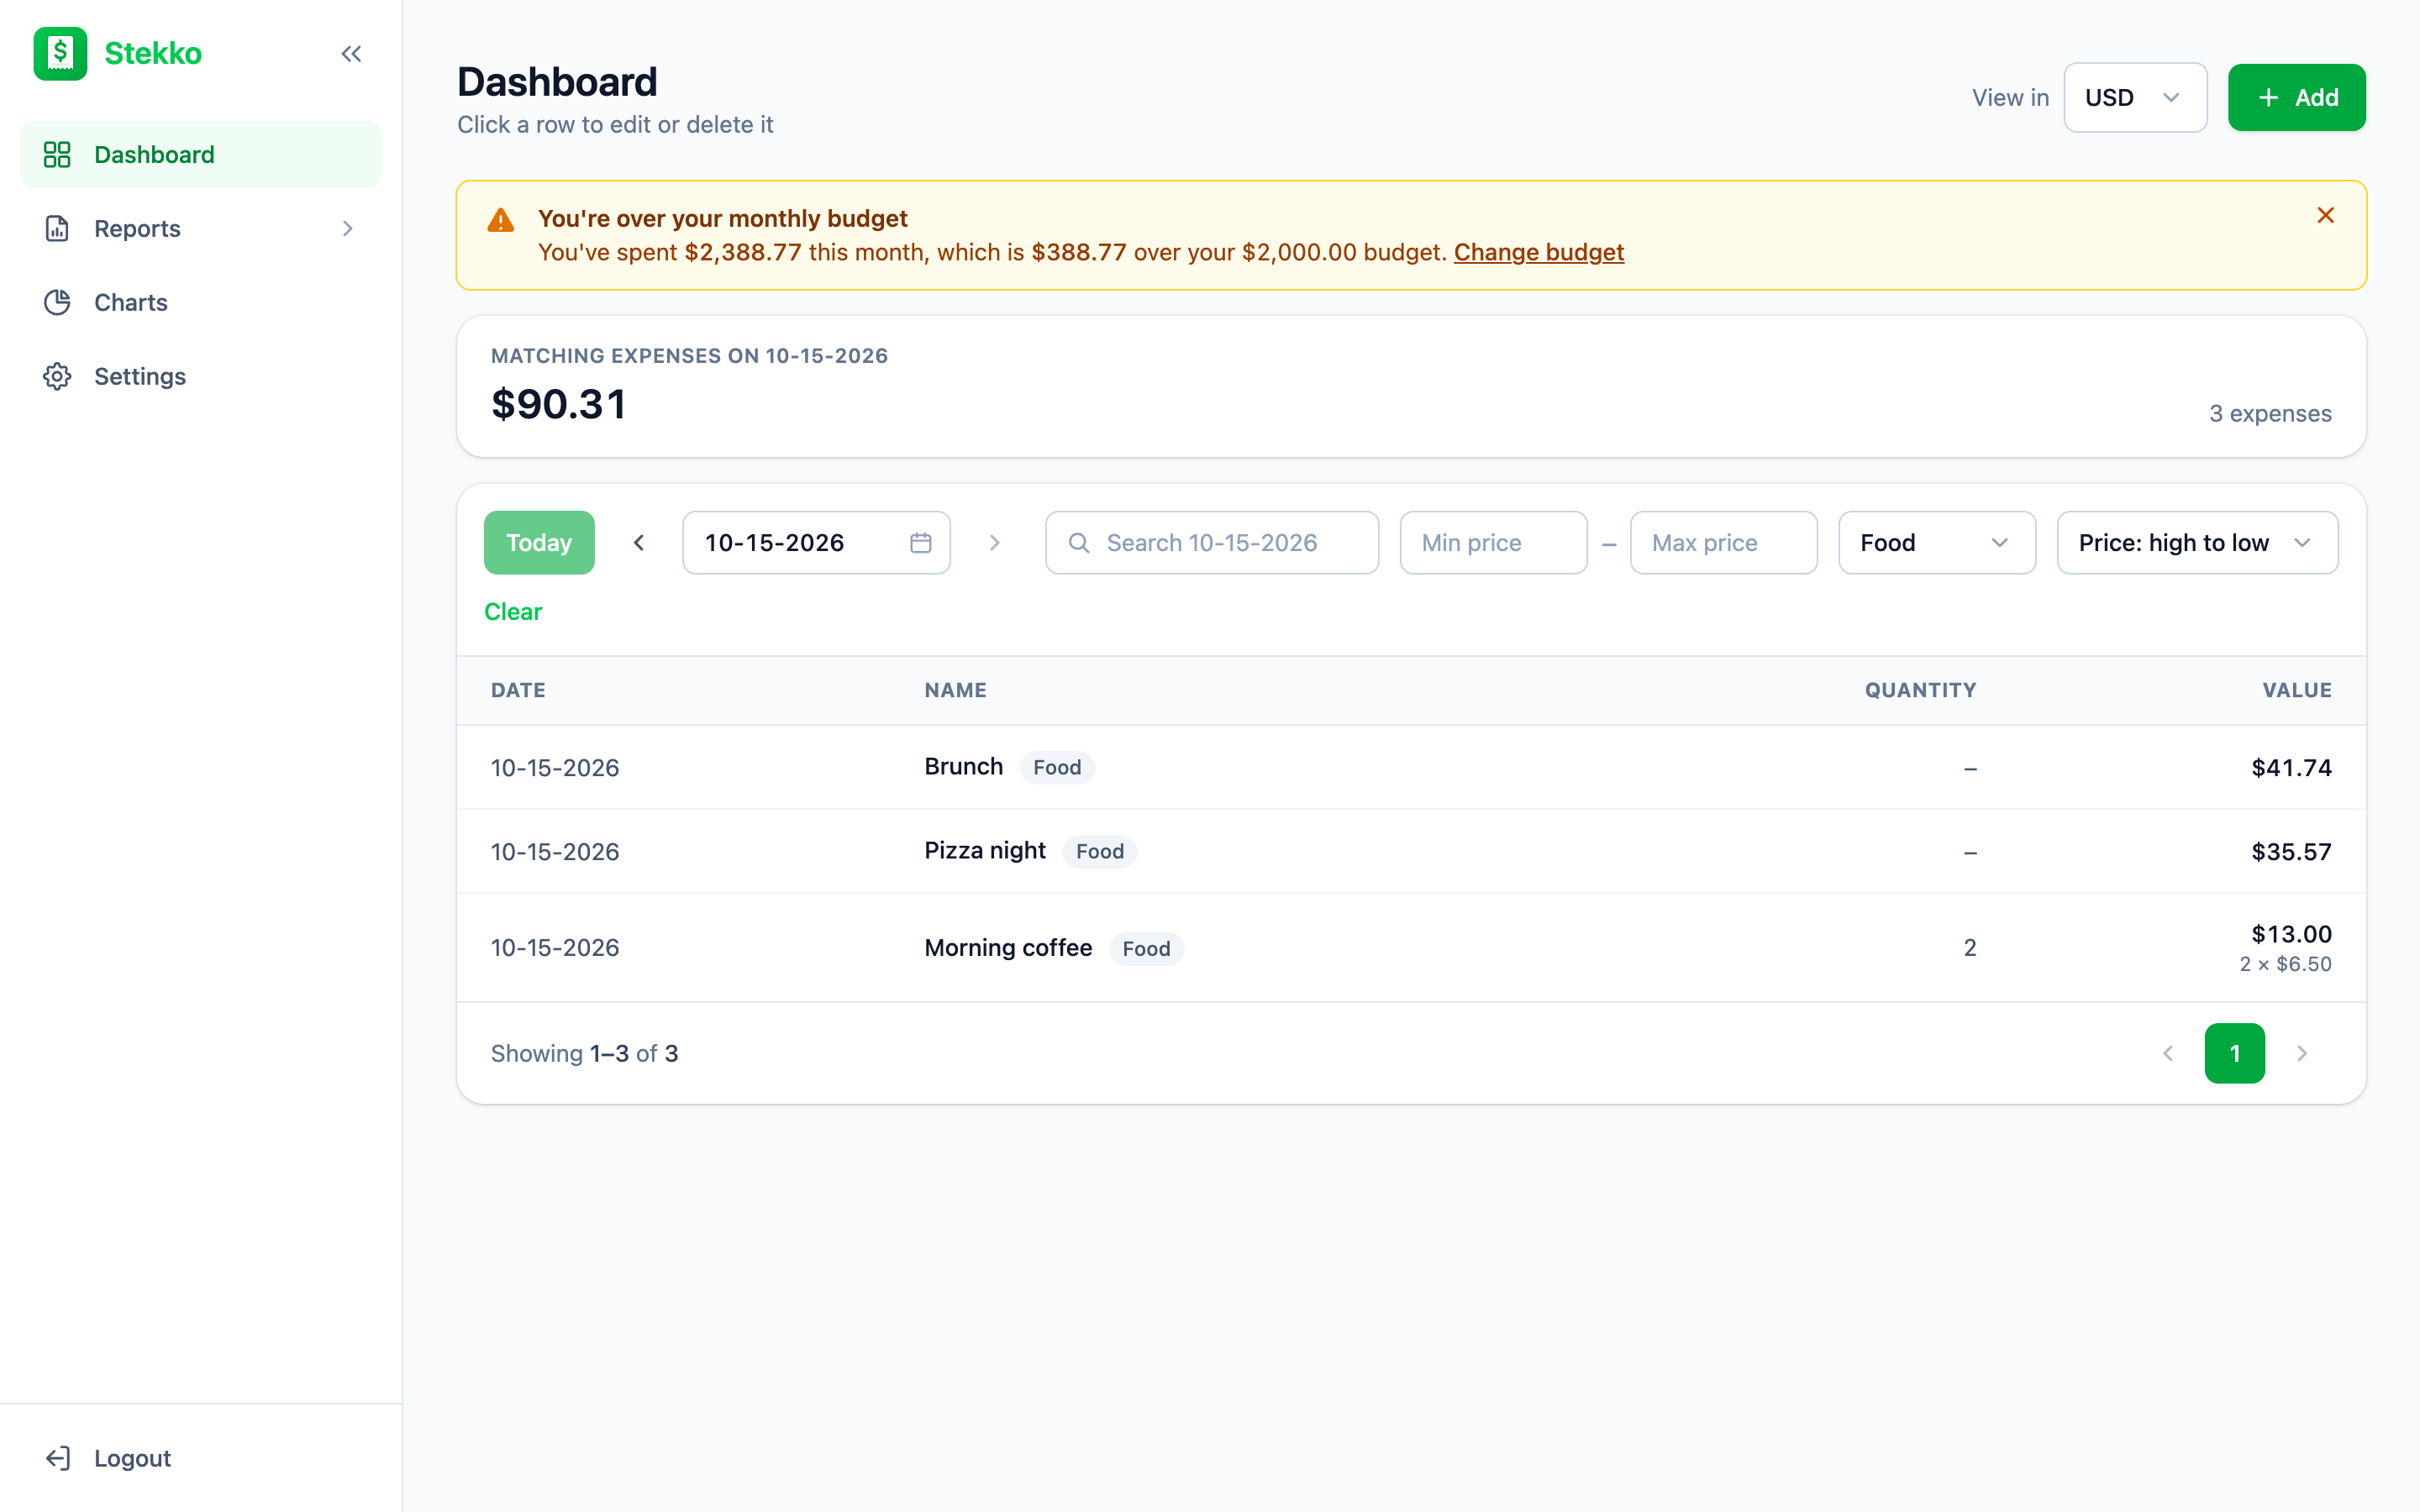Collapse the sidebar with double-chevron icon
The width and height of the screenshot is (2420, 1512).
[x=351, y=54]
